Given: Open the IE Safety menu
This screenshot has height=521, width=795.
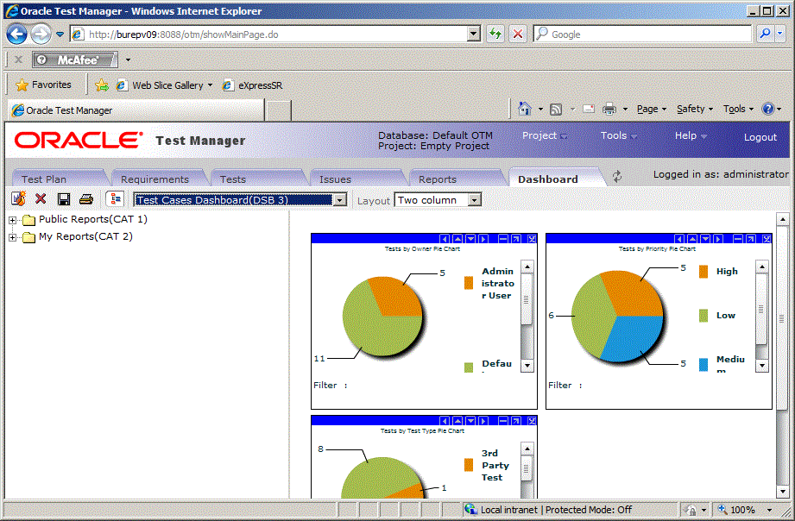Looking at the screenshot, I should pos(695,109).
